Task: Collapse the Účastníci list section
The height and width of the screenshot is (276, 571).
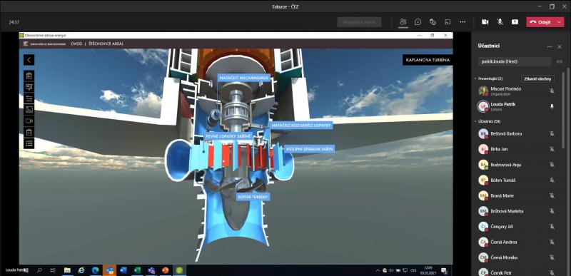Action: (x=475, y=121)
